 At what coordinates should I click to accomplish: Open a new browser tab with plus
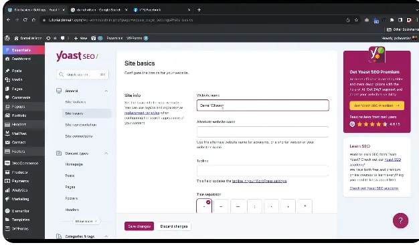click(199, 10)
